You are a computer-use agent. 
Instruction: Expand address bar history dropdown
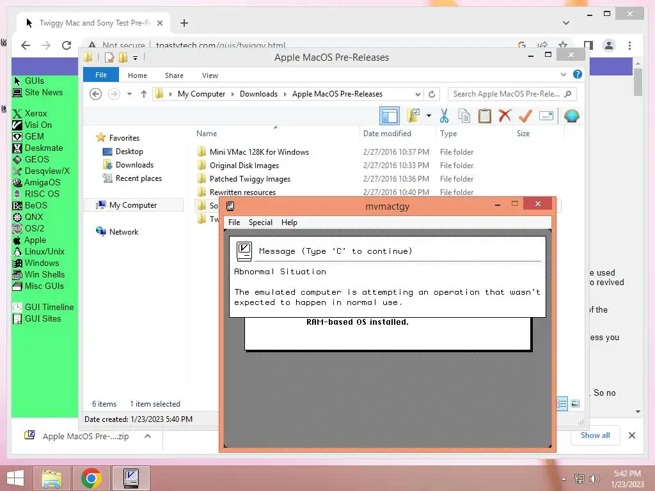point(418,94)
